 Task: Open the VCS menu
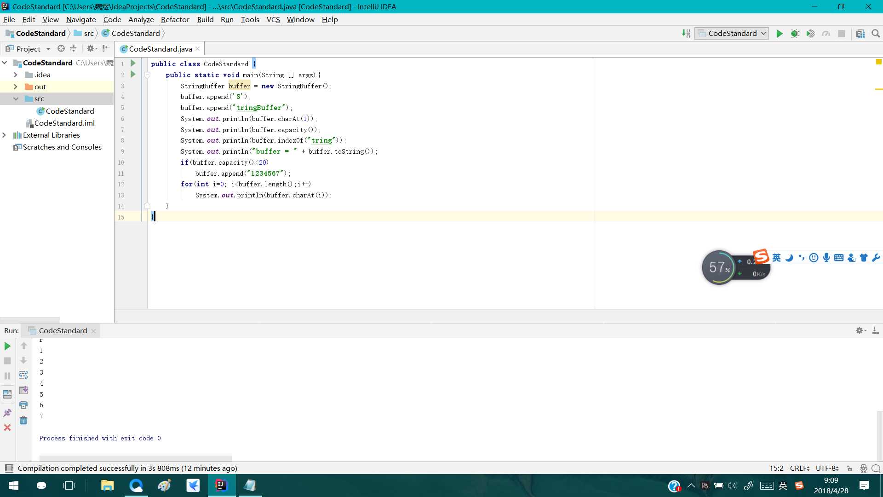(273, 19)
